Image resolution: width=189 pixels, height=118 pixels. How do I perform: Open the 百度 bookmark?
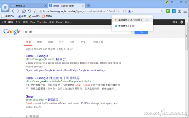pyautogui.click(x=22, y=16)
